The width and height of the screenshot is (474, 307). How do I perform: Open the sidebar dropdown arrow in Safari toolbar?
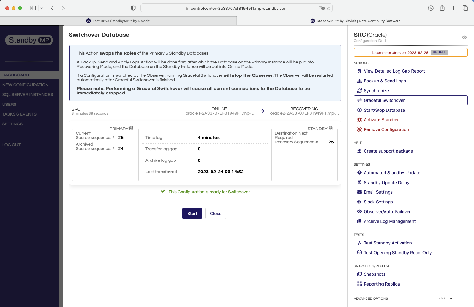tap(42, 8)
